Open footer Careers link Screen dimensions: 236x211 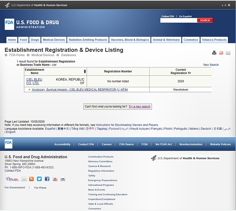(107, 144)
